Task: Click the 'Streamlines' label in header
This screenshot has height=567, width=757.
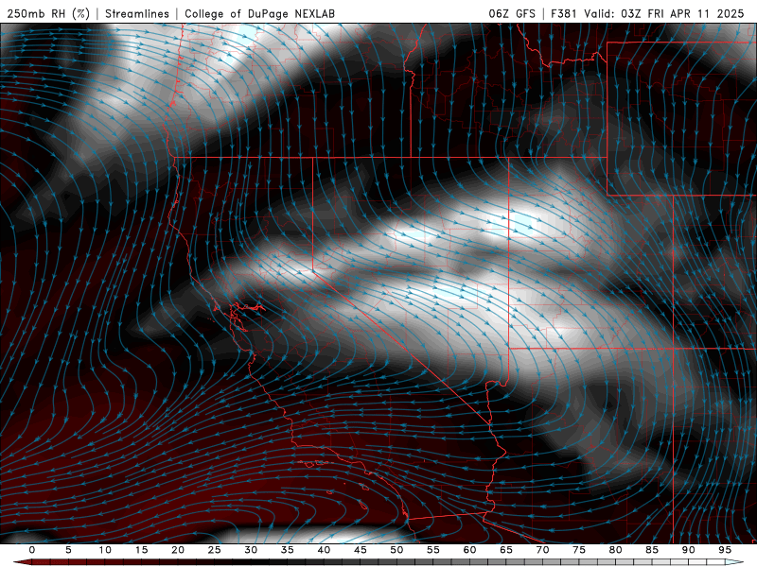Action: (137, 13)
